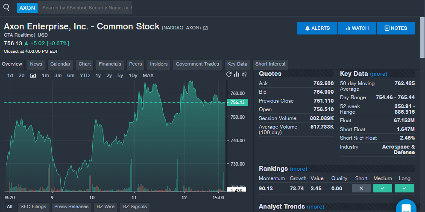
Task: Add Axon to WATCH list
Action: (x=357, y=28)
